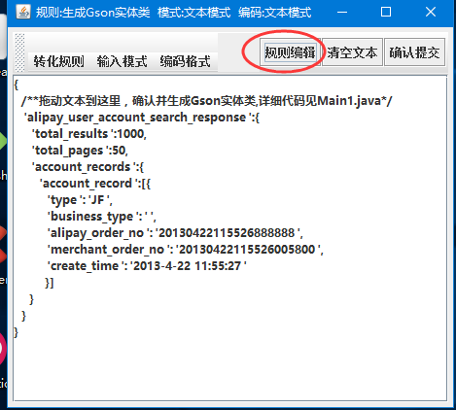Screen dimensions: 456x410
Task: Click the 清空文本 button
Action: 352,52
